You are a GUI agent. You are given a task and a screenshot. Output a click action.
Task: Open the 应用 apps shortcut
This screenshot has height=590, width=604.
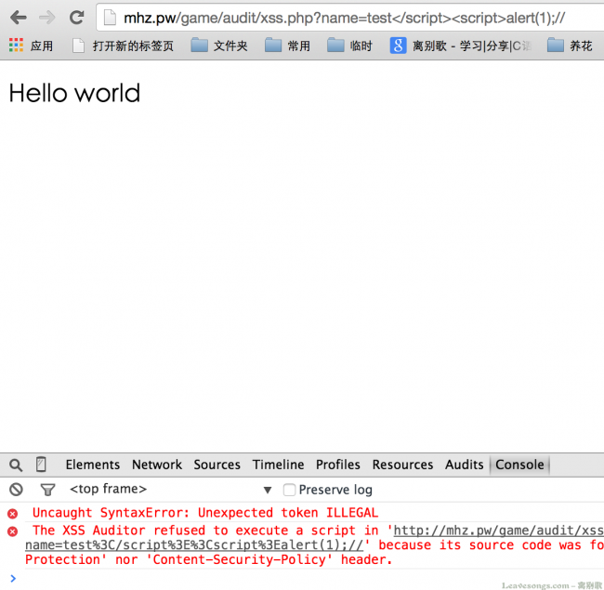click(31, 46)
